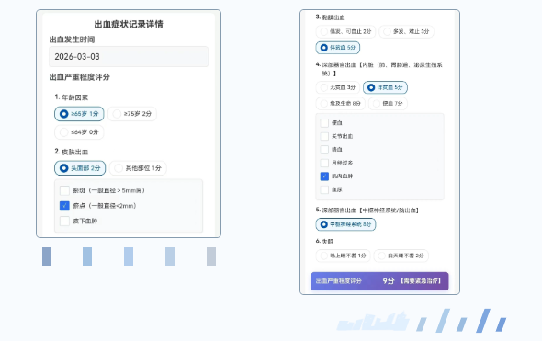Select mucosal bleeding option 多发、难止 3分
The image size is (542, 341).
(x=406, y=31)
